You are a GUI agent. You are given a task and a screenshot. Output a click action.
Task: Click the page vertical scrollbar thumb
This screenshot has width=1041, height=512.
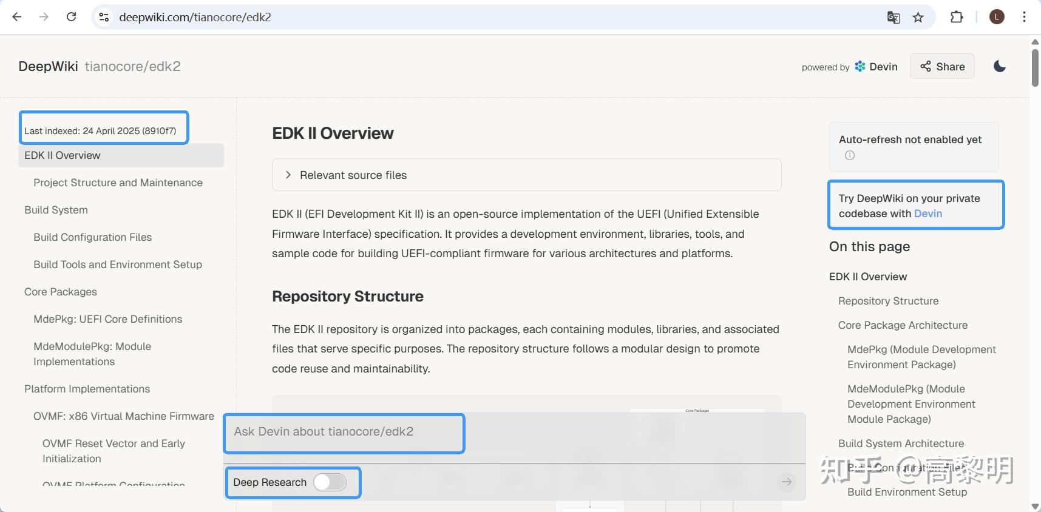(x=1035, y=67)
